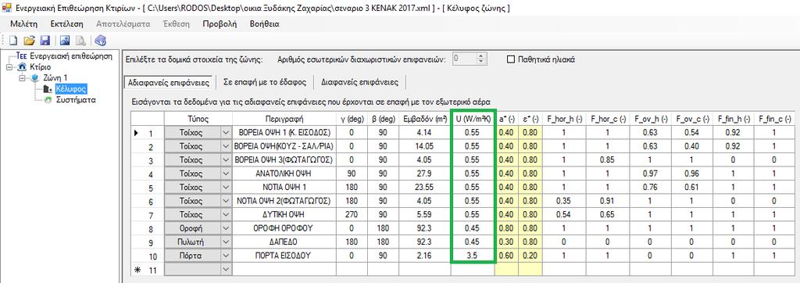Increase internal partition surfaces count with up arrow

pos(480,56)
